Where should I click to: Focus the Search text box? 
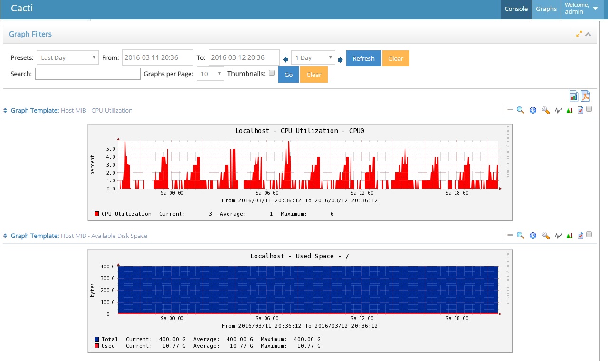tap(88, 74)
